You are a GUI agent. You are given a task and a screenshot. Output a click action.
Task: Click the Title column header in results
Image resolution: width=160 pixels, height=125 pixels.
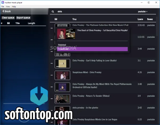(74, 19)
